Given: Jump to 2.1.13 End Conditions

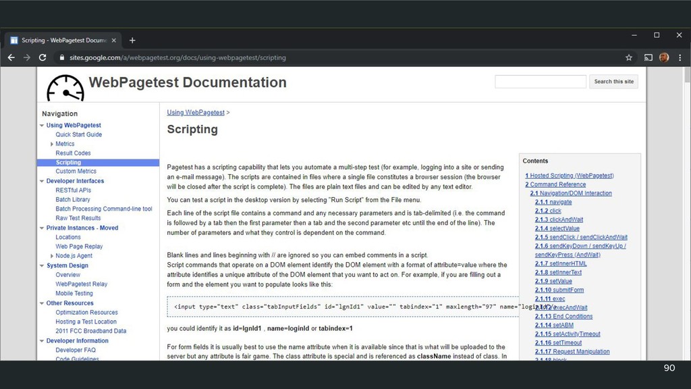Looking at the screenshot, I should pyautogui.click(x=563, y=316).
